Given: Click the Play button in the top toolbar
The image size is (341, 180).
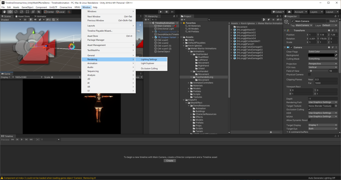Looking at the screenshot, I should pos(161,12).
